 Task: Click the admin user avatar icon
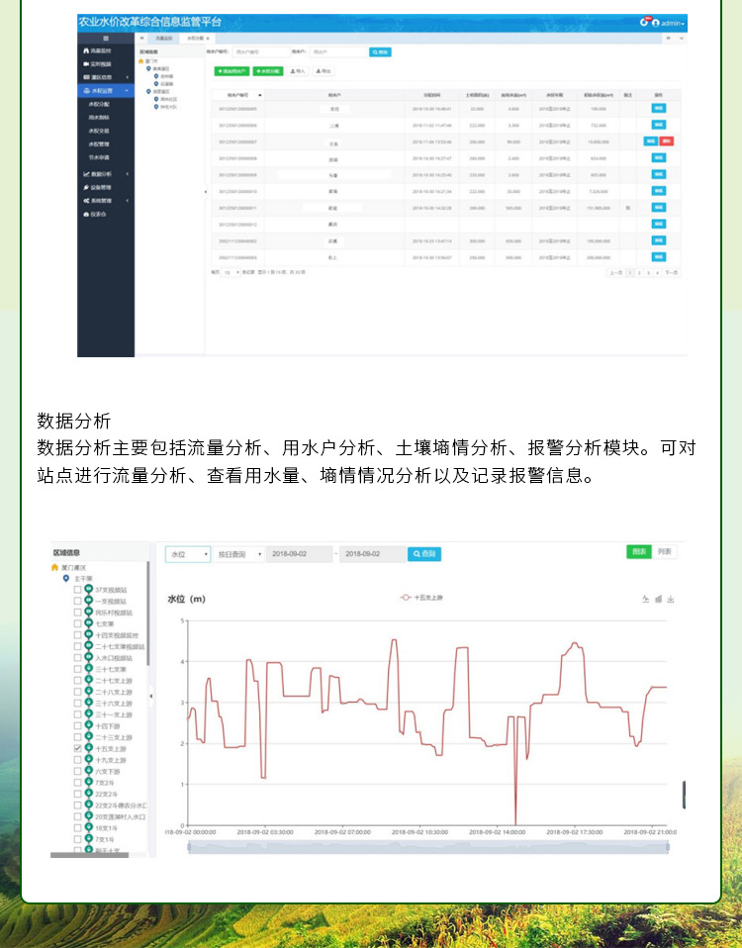[655, 23]
